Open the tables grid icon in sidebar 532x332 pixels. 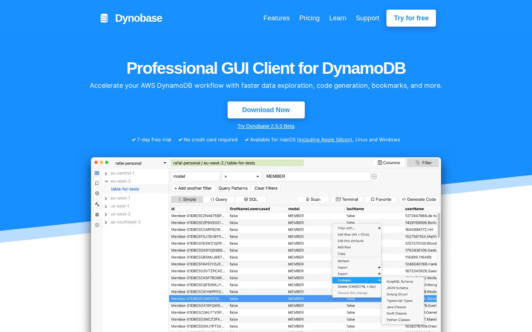[x=97, y=173]
